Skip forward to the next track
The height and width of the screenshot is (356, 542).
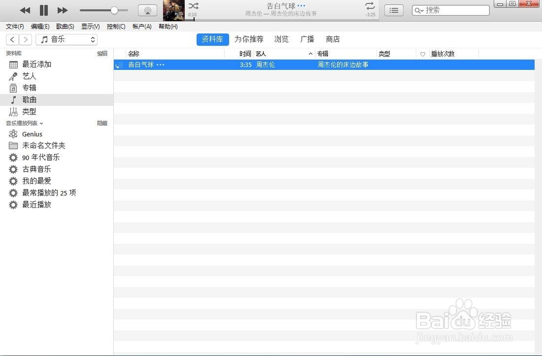click(x=62, y=10)
